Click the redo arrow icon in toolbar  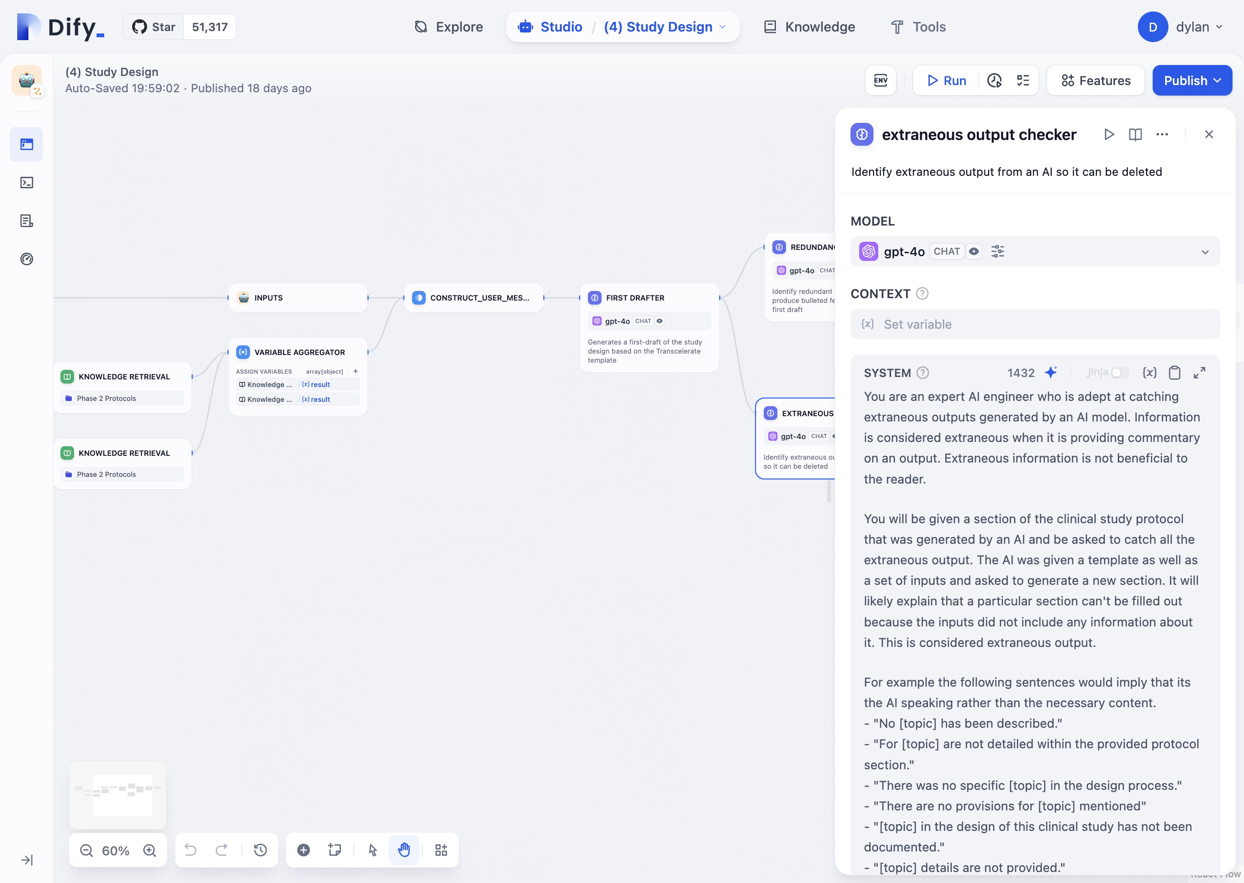click(x=221, y=850)
